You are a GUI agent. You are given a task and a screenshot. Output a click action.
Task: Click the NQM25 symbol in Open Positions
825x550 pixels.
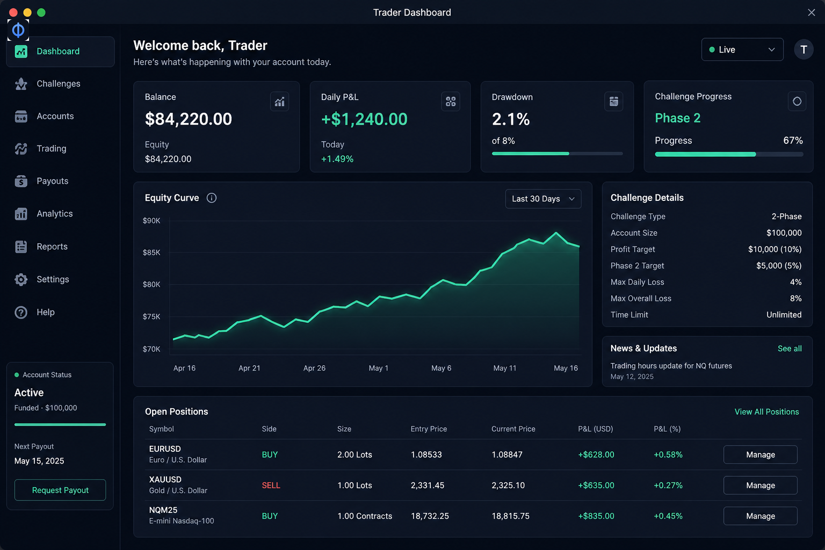click(163, 510)
